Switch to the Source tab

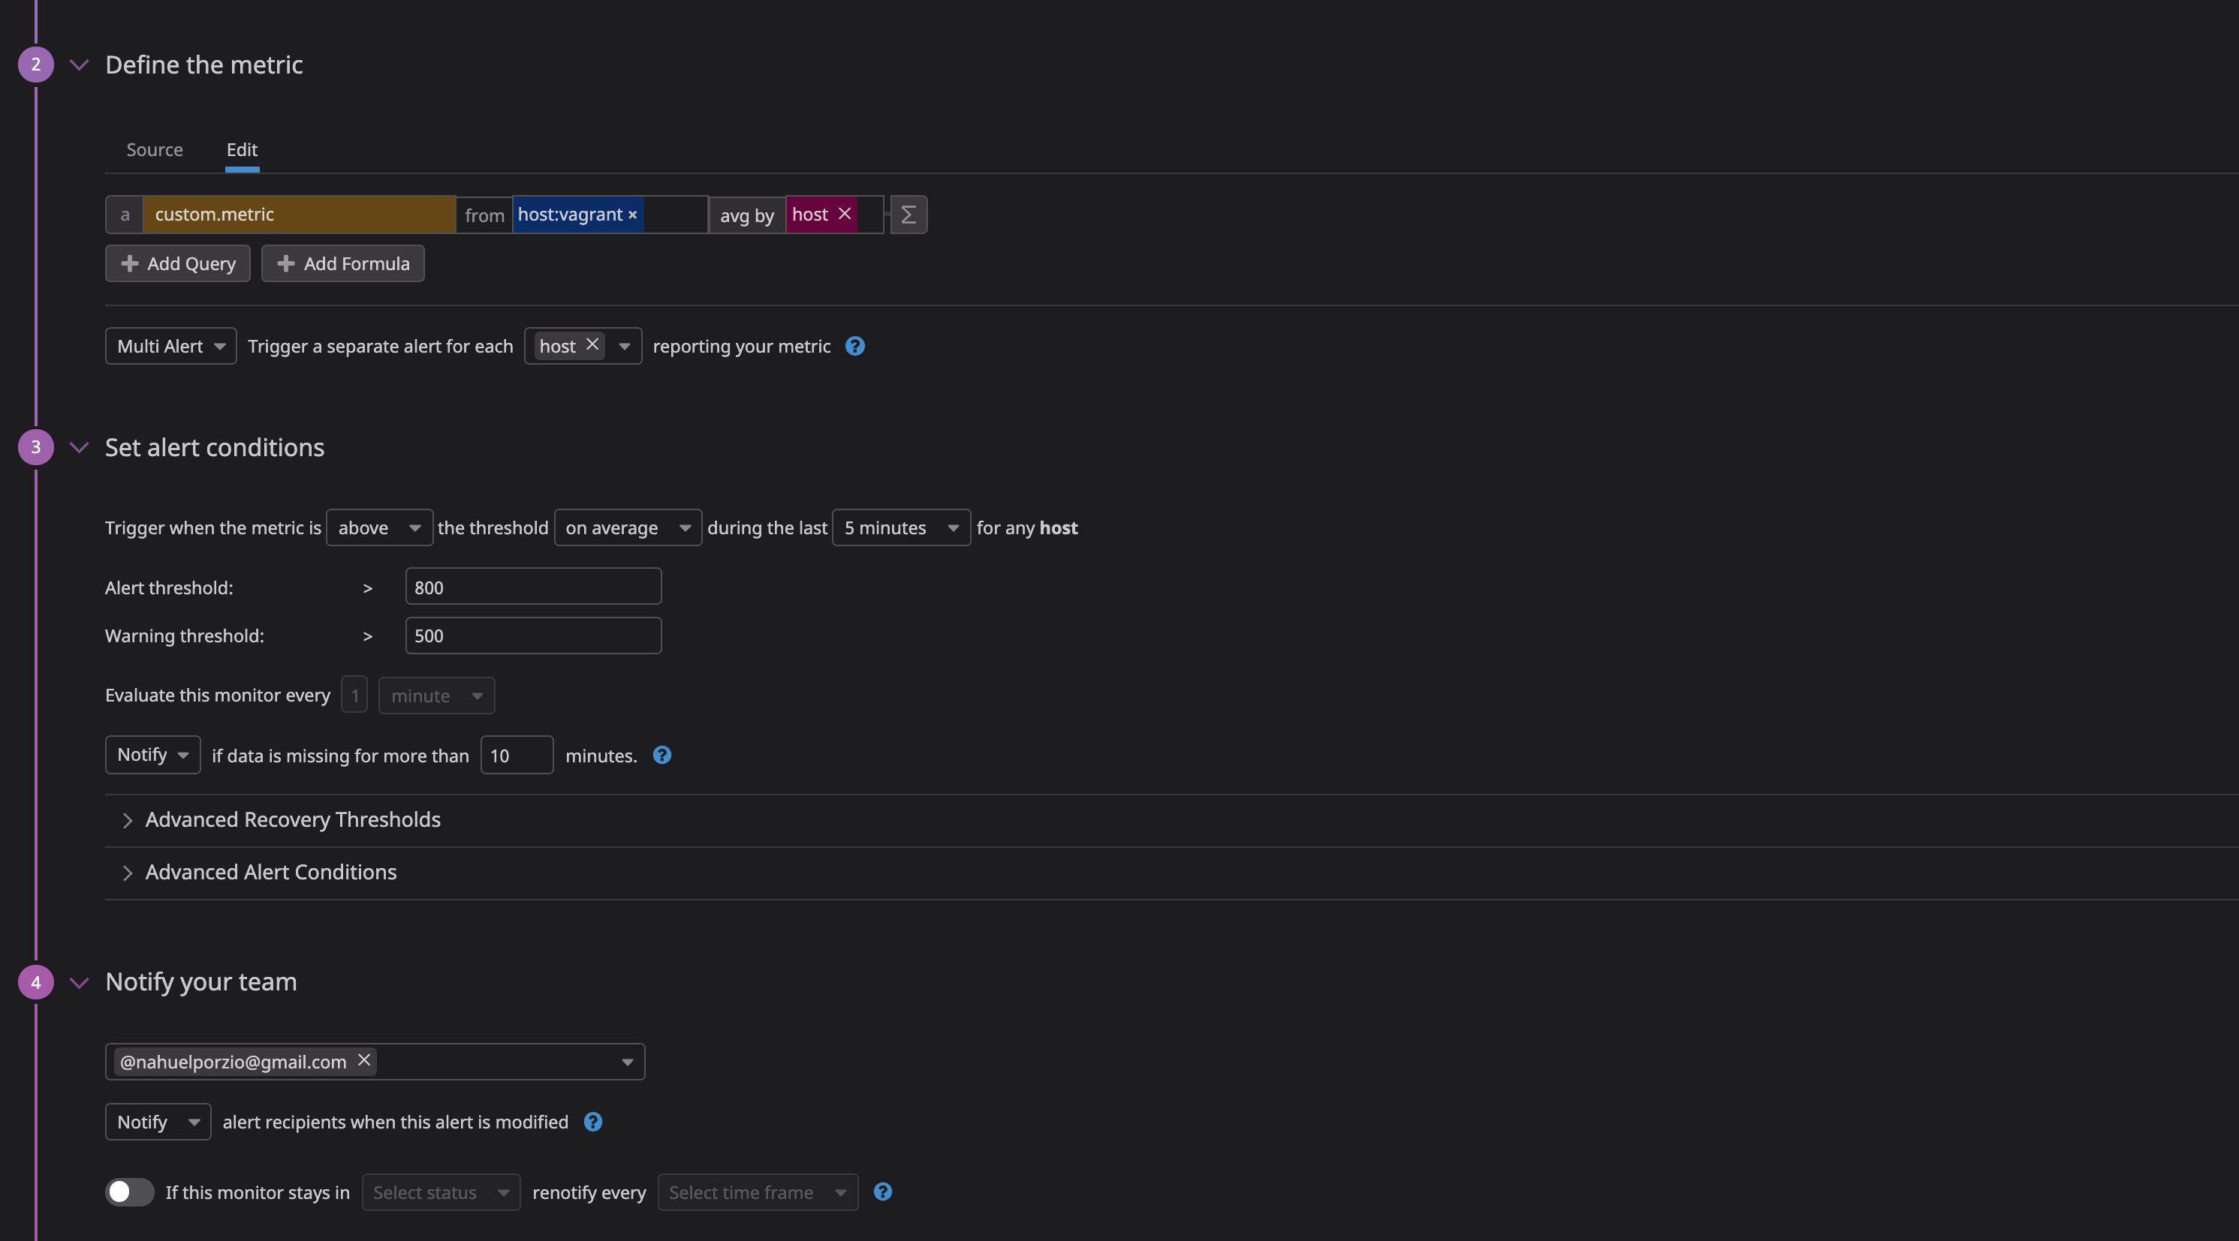point(155,149)
